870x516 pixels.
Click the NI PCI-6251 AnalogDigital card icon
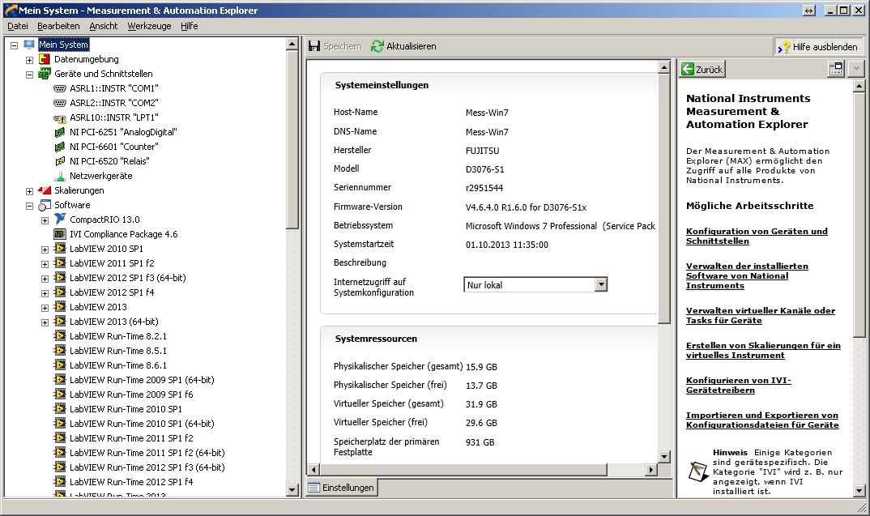[60, 132]
